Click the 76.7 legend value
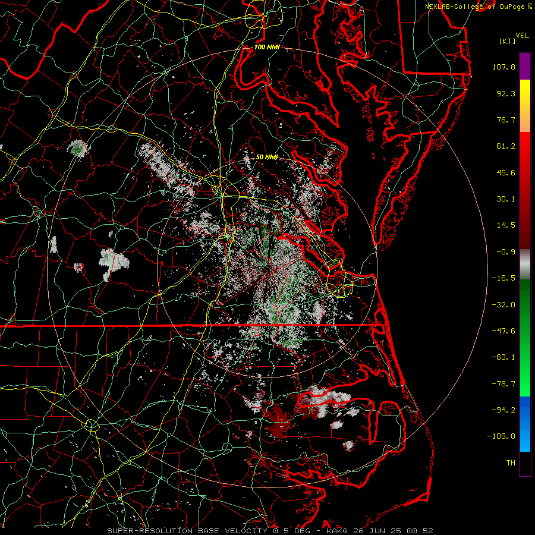 506,119
